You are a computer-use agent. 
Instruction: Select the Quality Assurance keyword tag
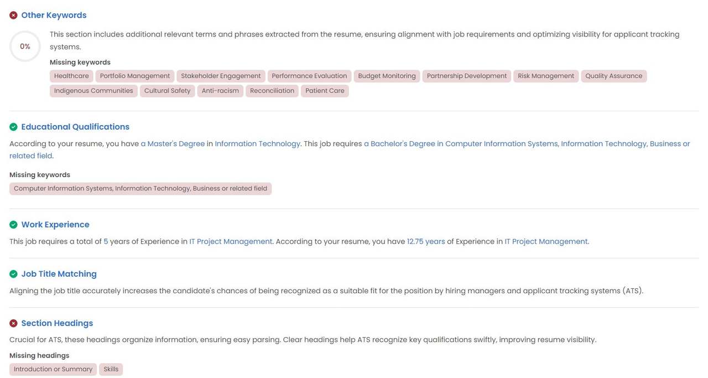[614, 76]
